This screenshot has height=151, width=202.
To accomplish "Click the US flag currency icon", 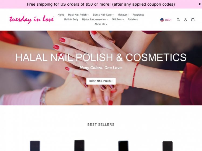I will tap(162, 20).
